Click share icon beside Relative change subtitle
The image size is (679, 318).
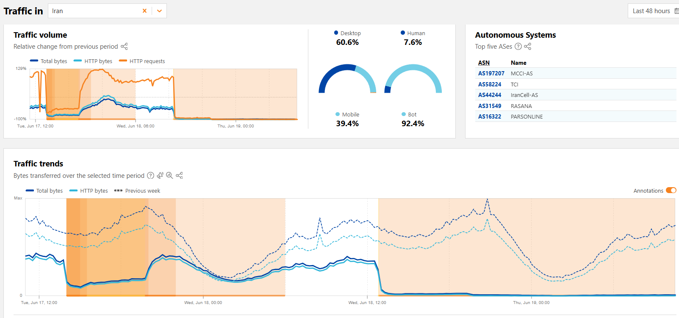[124, 47]
